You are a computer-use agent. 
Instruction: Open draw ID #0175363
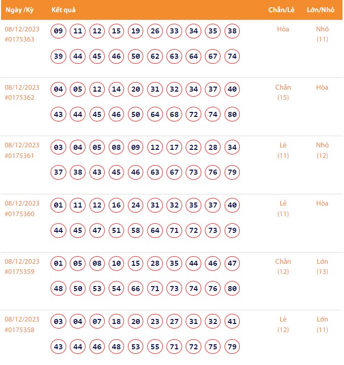coord(20,39)
